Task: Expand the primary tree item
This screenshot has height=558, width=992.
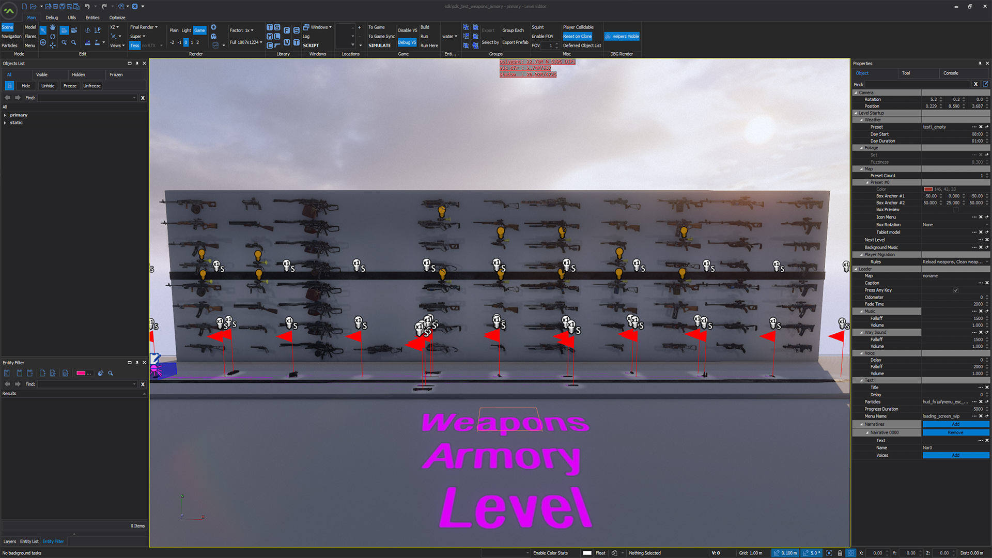Action: click(x=5, y=115)
